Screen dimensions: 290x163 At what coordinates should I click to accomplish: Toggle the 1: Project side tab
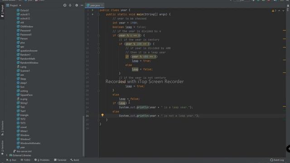point(2,11)
